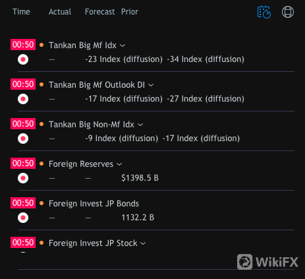Click Japan flag under Foreign Invest JP Bonds
This screenshot has width=305, height=279.
pos(23,218)
